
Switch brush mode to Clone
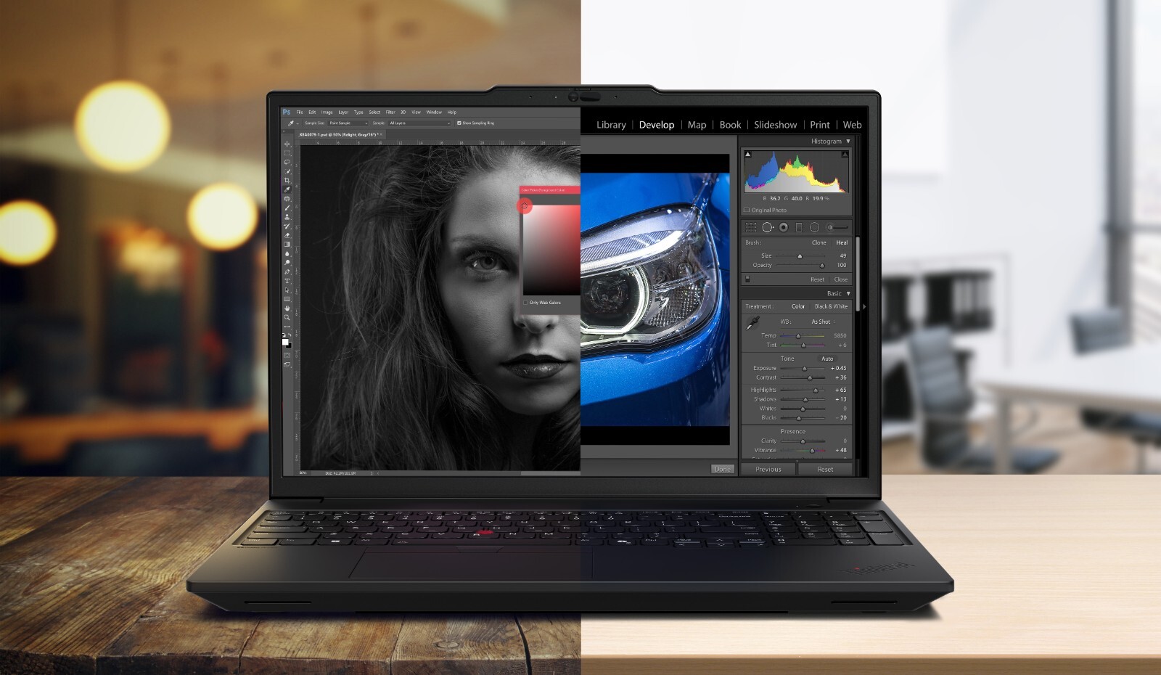(x=819, y=242)
